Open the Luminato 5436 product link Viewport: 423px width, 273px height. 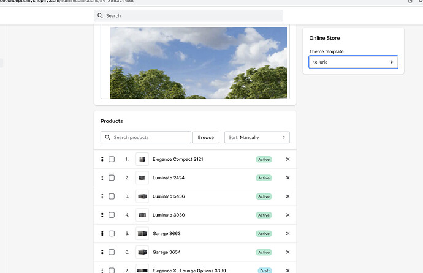(169, 196)
